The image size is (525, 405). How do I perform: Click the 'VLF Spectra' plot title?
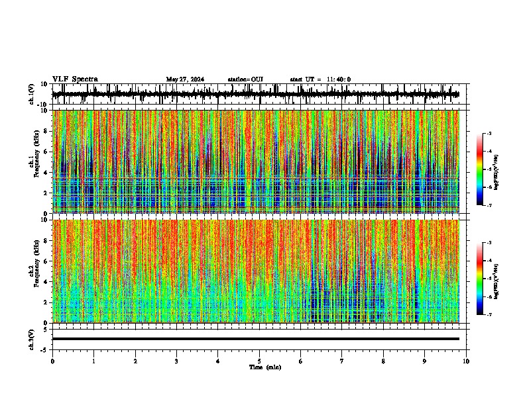click(75, 79)
